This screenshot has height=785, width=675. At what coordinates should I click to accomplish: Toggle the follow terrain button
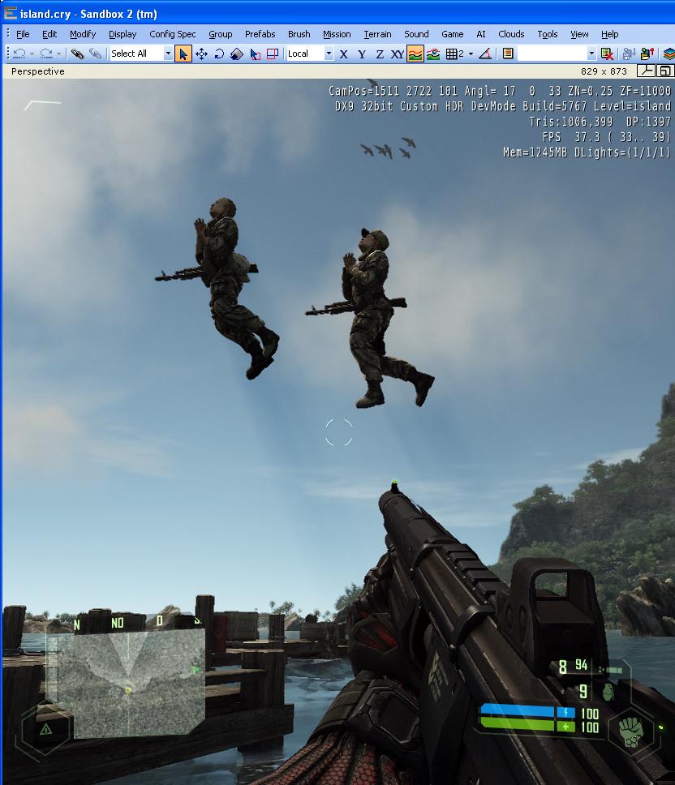(415, 54)
